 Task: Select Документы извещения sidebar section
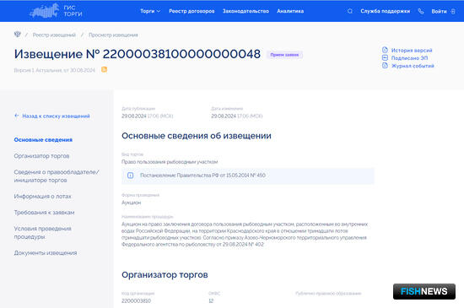[x=46, y=252]
